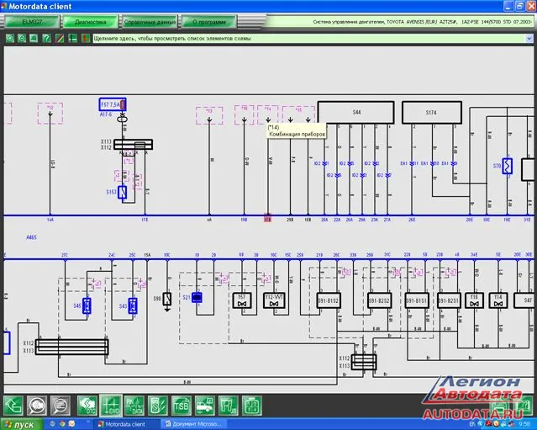Click the help book icon under the watermark
This screenshot has width=537, height=430.
[523, 406]
